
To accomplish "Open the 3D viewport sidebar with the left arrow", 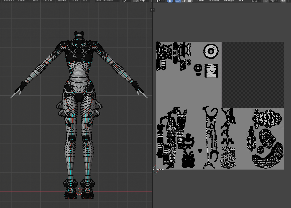I will click(x=151, y=10).
